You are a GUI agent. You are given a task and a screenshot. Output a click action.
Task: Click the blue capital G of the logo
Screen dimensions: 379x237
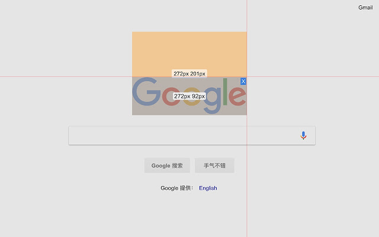click(146, 91)
